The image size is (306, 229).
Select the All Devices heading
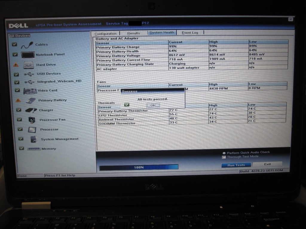point(20,36)
